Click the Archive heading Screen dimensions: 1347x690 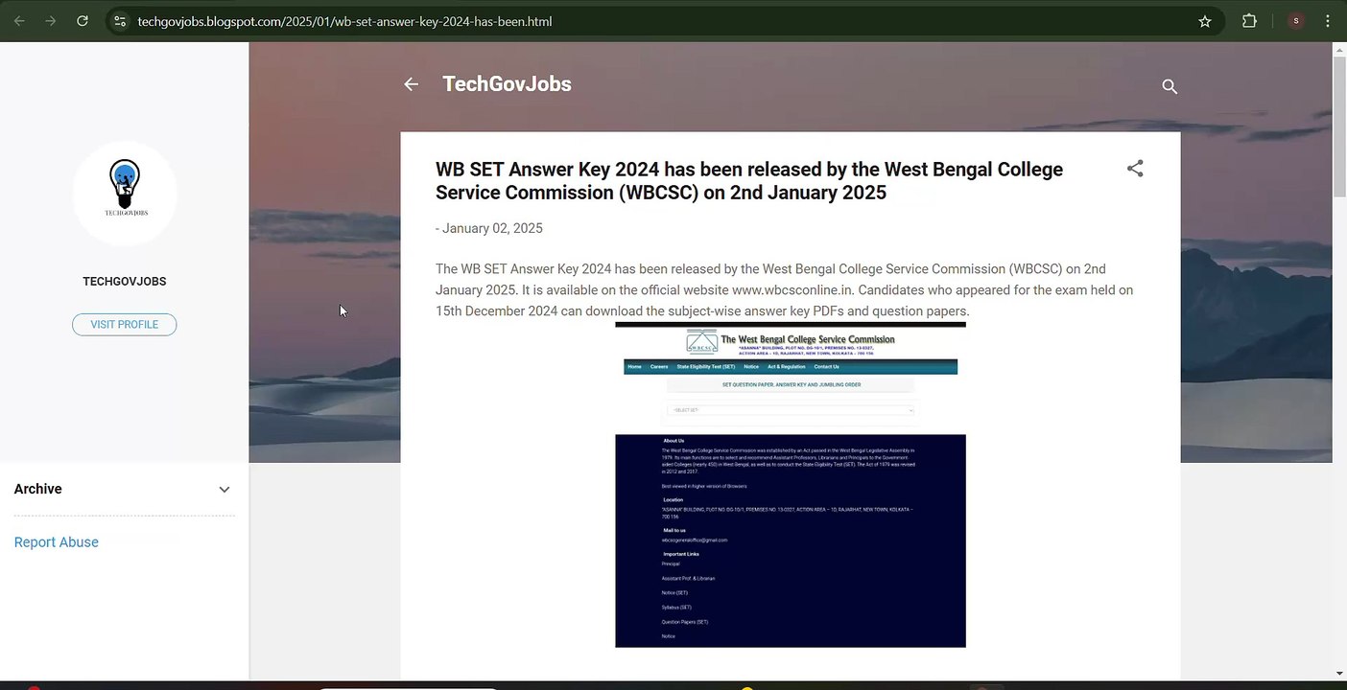pyautogui.click(x=38, y=489)
